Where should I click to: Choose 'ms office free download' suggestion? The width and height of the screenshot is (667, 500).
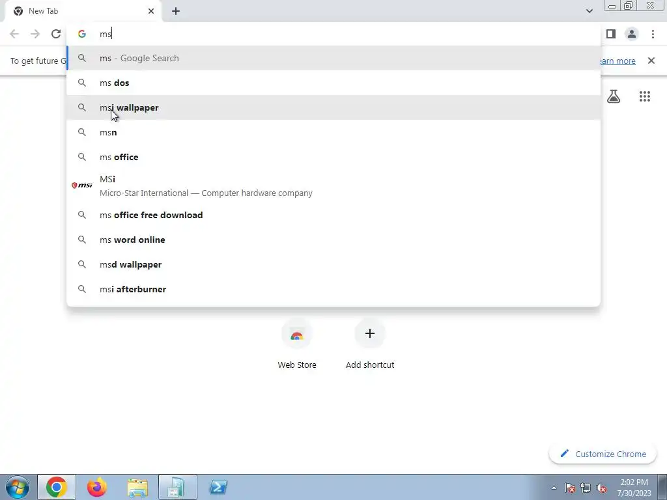coord(333,215)
